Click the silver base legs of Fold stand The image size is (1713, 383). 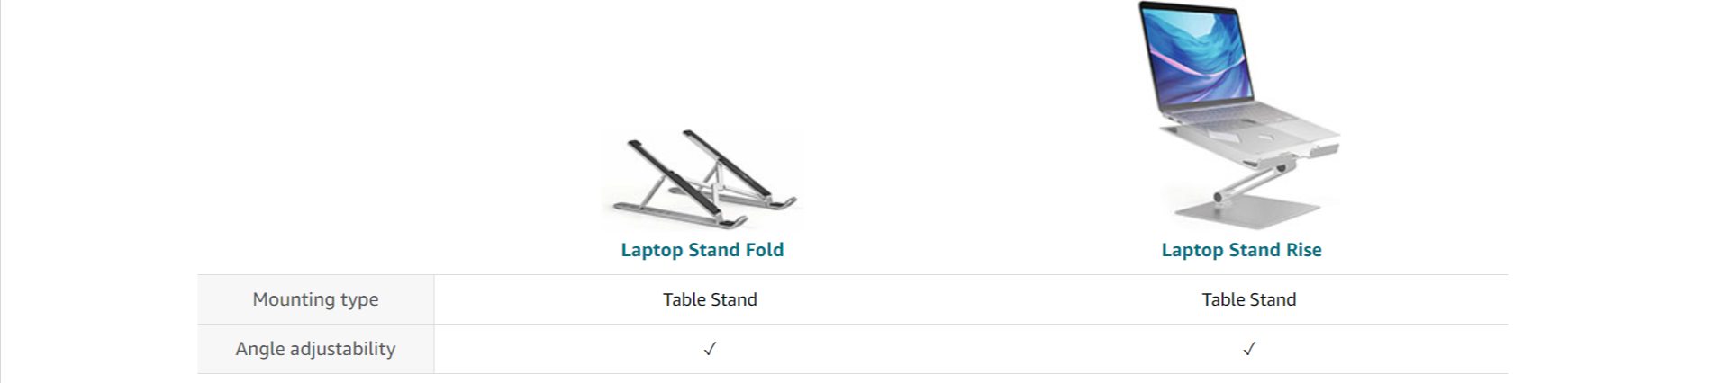tap(684, 216)
